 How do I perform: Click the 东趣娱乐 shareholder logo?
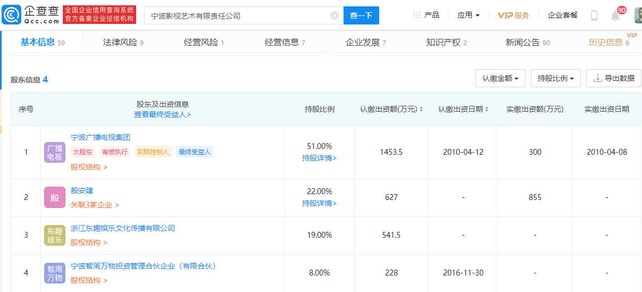[x=54, y=236]
